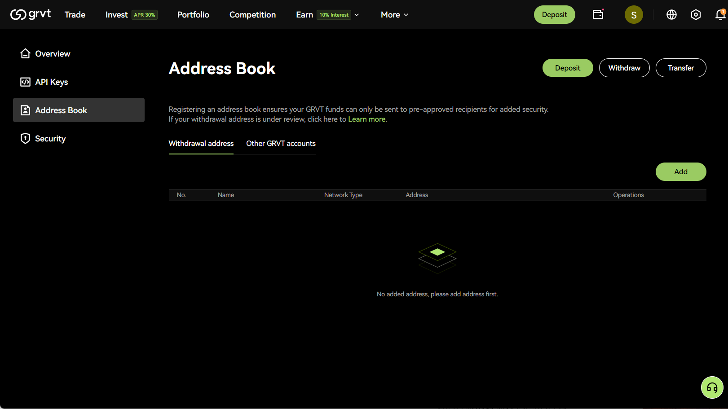
Task: Open the notifications bell
Action: (719, 15)
